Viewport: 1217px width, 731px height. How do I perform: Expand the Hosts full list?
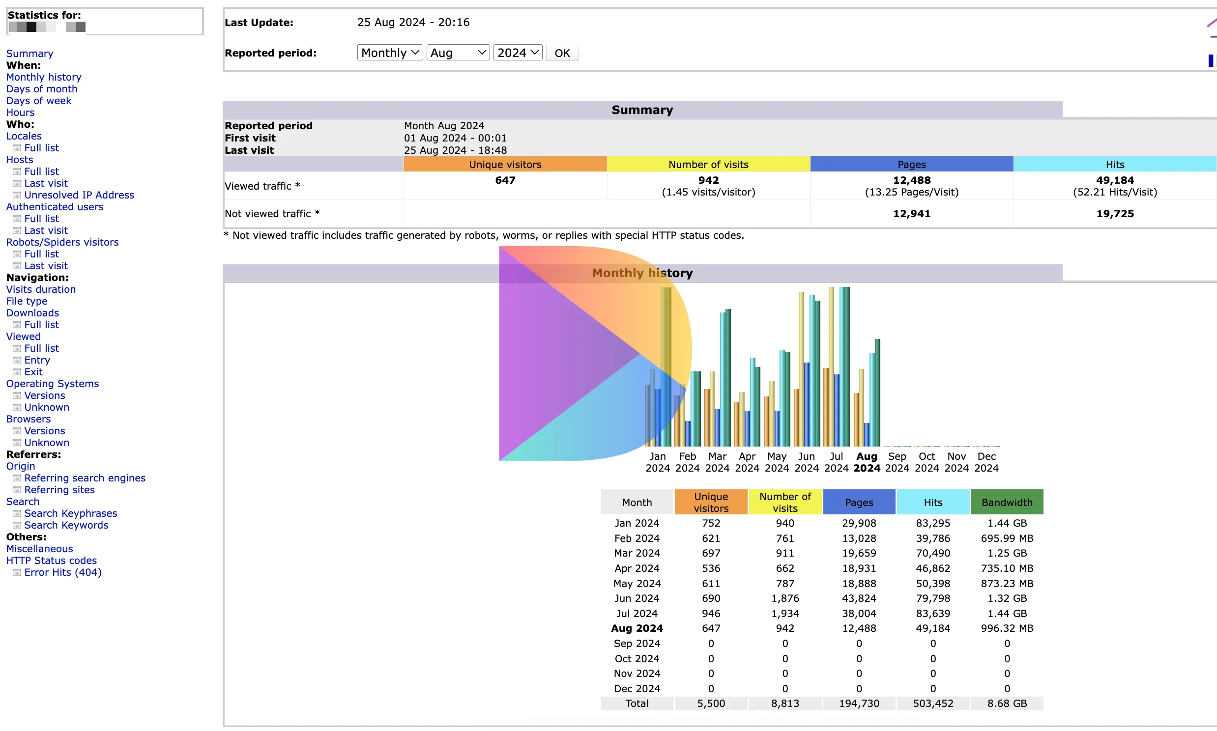point(40,171)
